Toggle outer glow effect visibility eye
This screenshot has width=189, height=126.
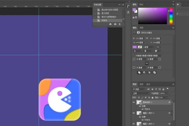click(x=143, y=120)
